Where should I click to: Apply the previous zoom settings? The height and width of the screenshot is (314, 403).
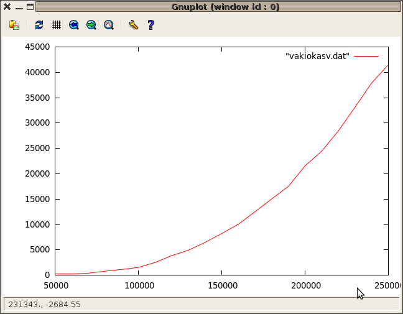[74, 25]
